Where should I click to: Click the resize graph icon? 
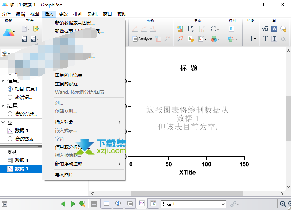201,39
